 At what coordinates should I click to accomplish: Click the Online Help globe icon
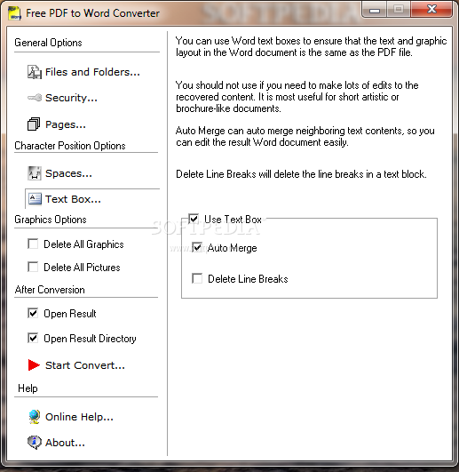coord(35,417)
